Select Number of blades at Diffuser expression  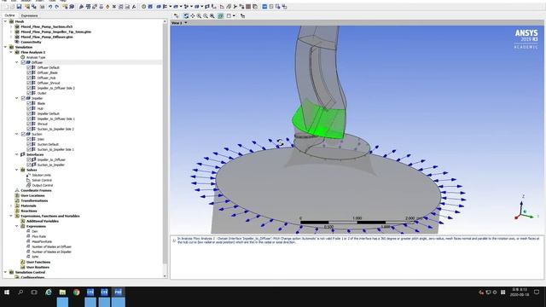(51, 246)
